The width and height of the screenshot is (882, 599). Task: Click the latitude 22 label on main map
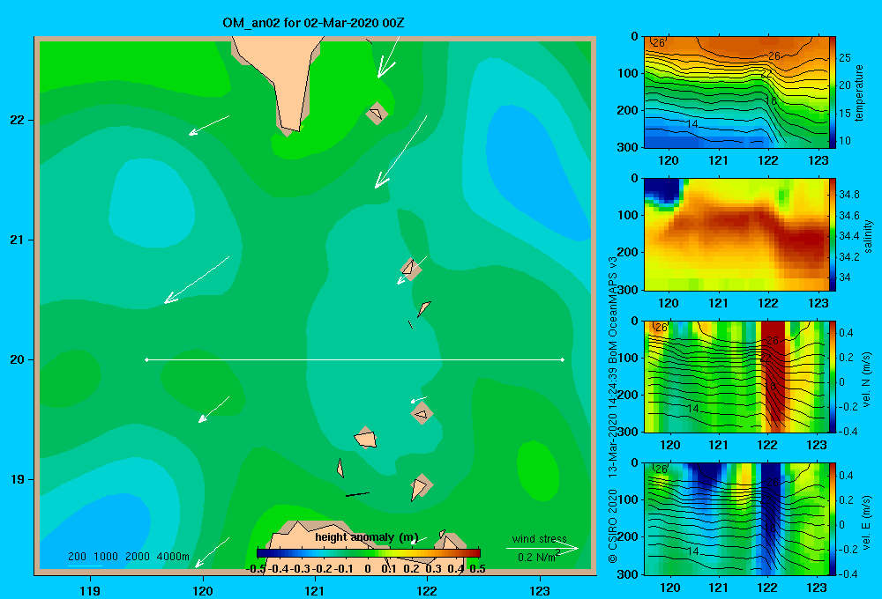18,120
